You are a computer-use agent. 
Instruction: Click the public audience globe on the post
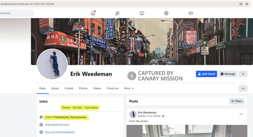(x=163, y=116)
